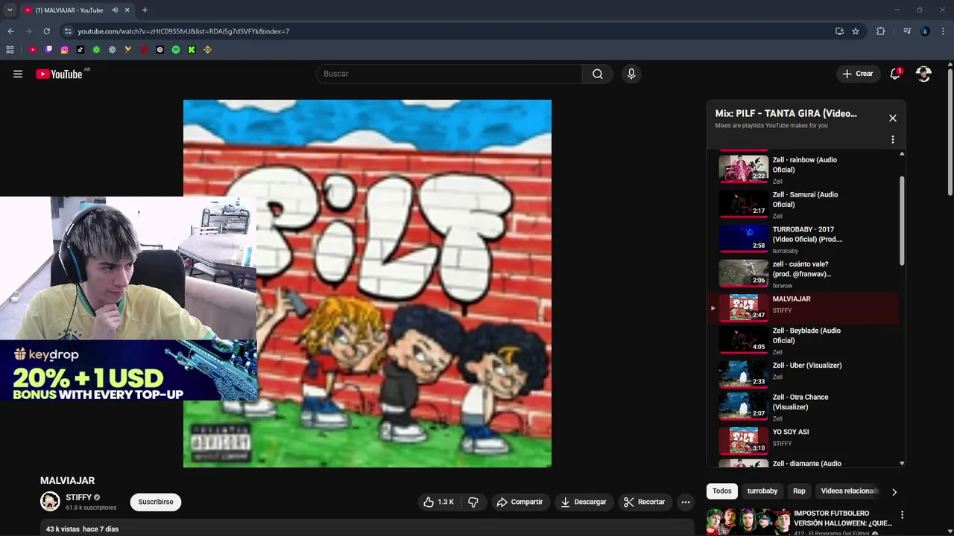Select the Videos relacionados chip

point(850,491)
